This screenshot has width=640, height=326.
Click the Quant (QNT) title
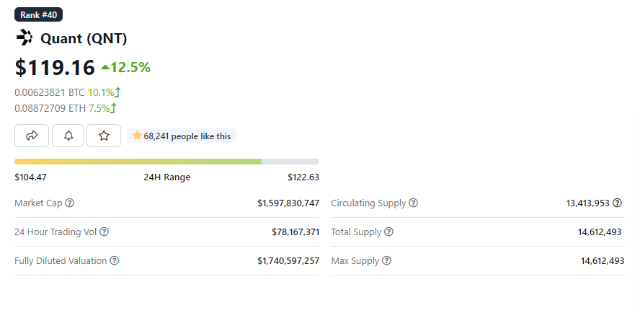[x=84, y=39]
